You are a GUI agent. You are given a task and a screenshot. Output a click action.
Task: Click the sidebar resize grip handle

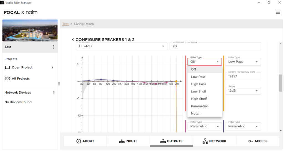(x=59, y=84)
